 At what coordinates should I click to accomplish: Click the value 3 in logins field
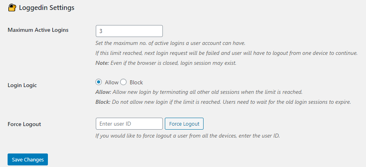point(101,31)
